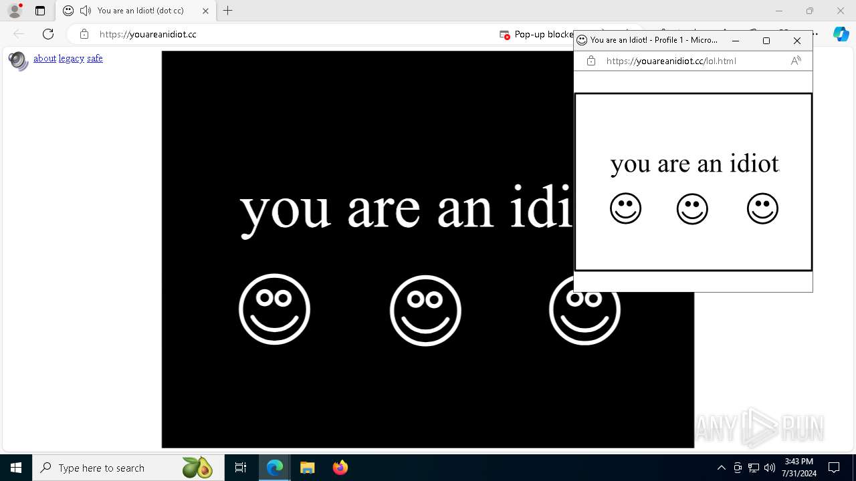Open the safe link
This screenshot has height=481, width=856.
click(x=95, y=58)
